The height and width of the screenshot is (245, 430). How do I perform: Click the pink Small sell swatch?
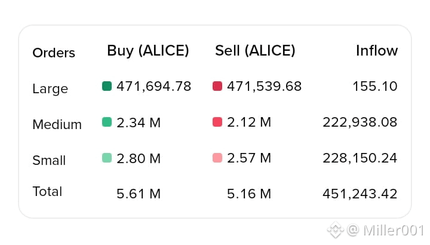(217, 158)
